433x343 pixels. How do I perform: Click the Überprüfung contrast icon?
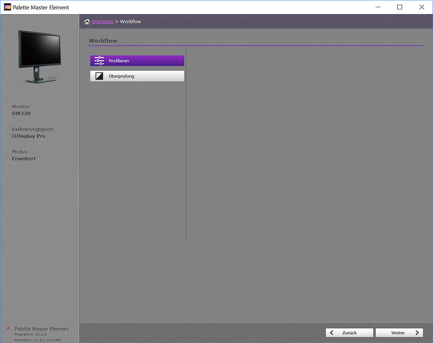[99, 76]
